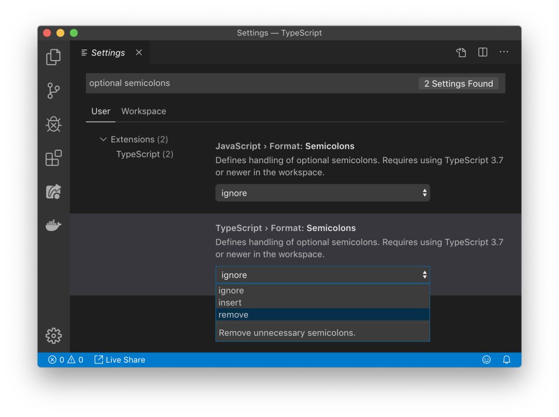The height and width of the screenshot is (417, 559).
Task: Click the 2 Settings Found badge
Action: (x=459, y=83)
